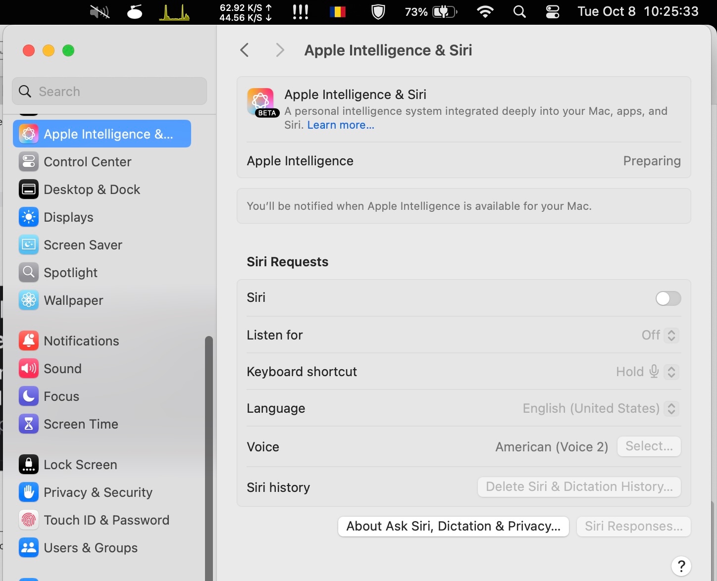Click the Romanian flag input source icon
717x581 pixels.
pyautogui.click(x=338, y=12)
